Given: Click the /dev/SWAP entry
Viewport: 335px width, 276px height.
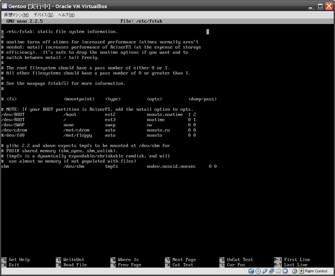Looking at the screenshot, I should 13,125.
